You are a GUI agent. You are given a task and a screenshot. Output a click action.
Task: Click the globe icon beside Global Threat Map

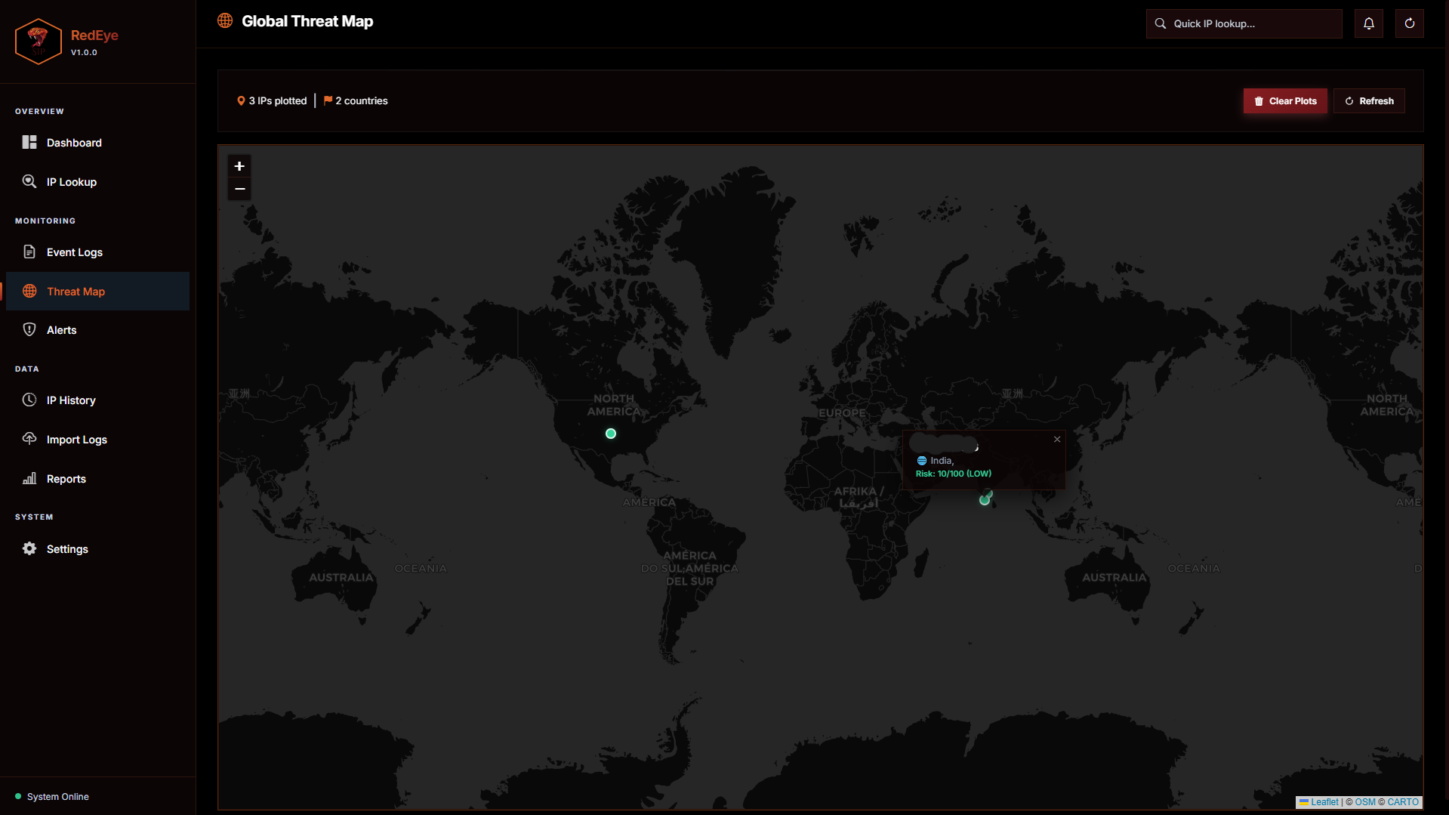225,21
